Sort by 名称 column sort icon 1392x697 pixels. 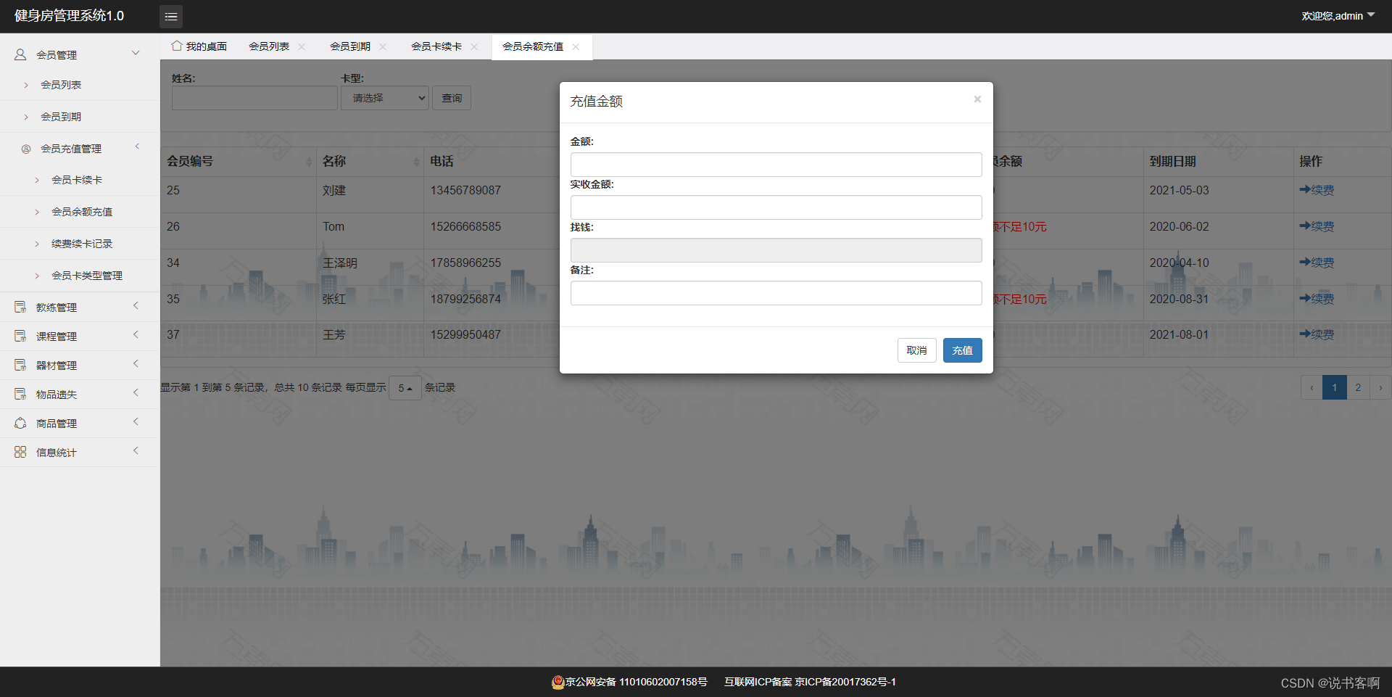click(417, 162)
